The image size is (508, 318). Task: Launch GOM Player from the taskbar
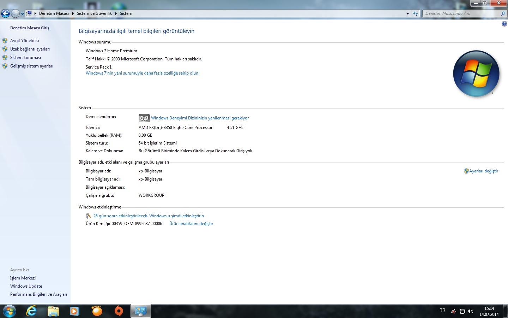pyautogui.click(x=97, y=311)
